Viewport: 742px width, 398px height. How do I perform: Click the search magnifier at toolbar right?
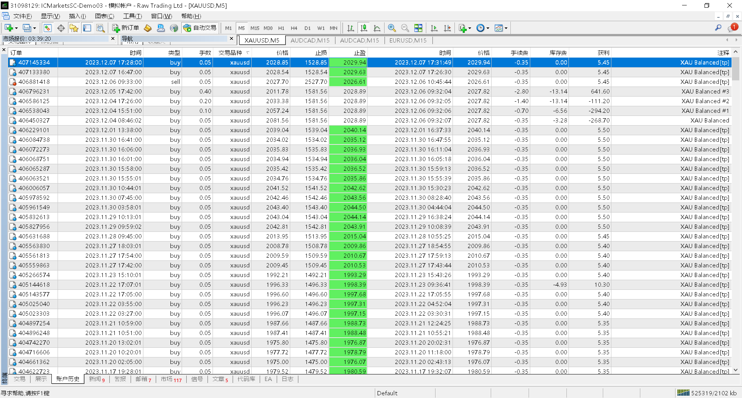point(718,28)
